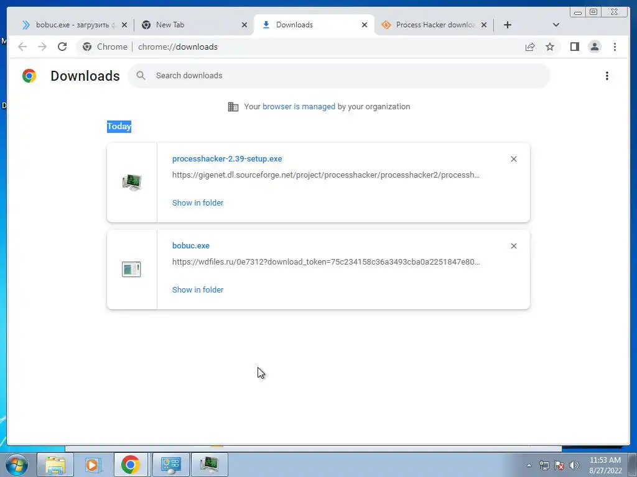
Task: Click the search magnifier icon
Action: tap(141, 75)
